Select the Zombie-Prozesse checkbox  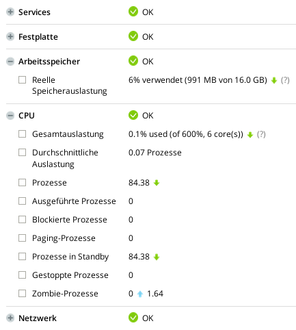(x=22, y=294)
